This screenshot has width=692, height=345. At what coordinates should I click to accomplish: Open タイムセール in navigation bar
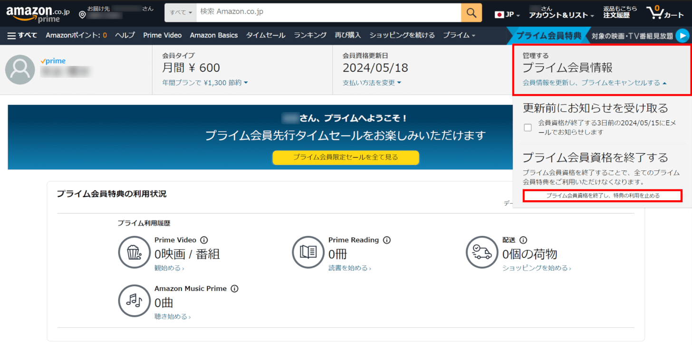tap(266, 35)
